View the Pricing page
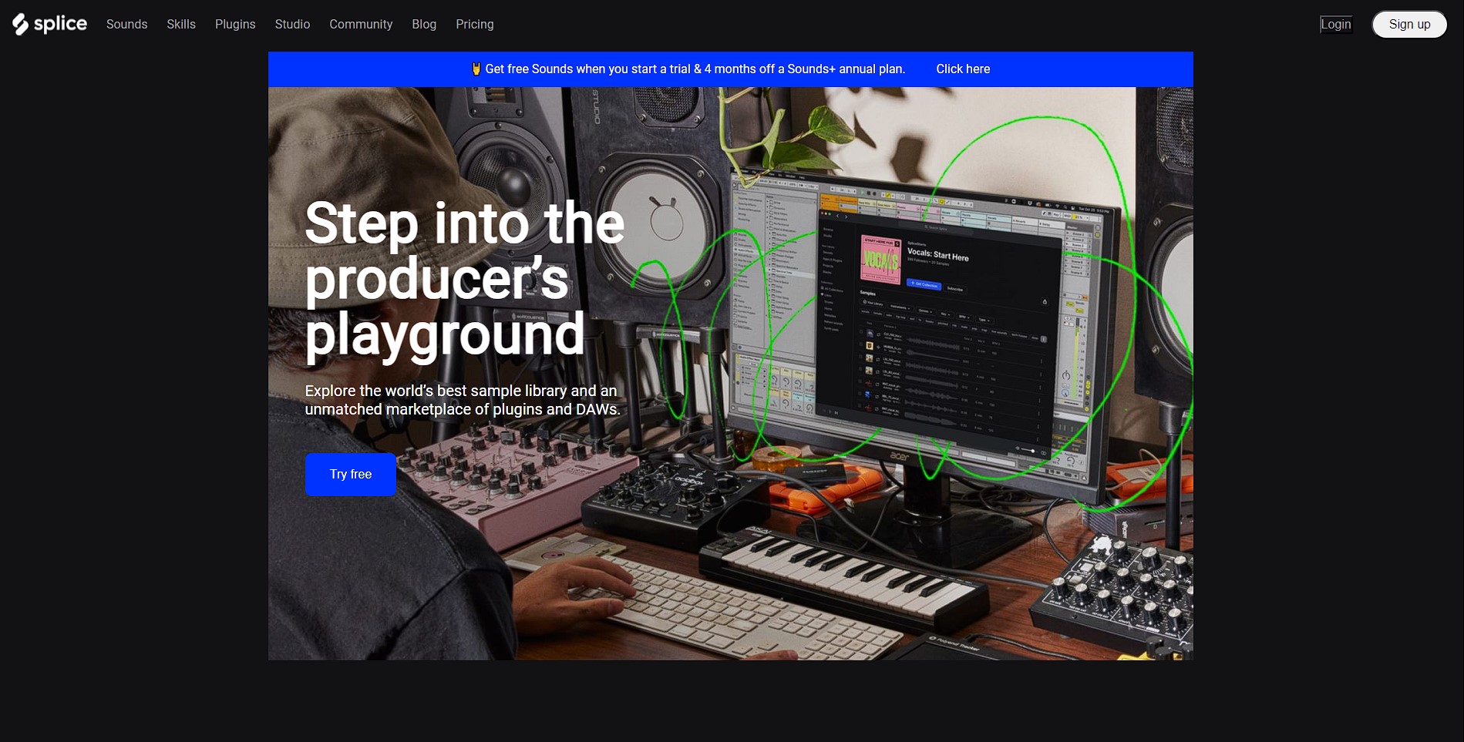This screenshot has width=1464, height=742. click(x=474, y=24)
